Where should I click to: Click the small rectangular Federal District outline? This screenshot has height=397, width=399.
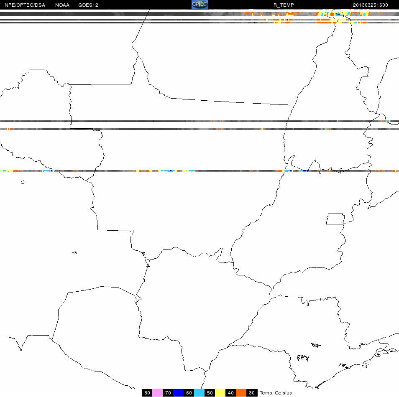coord(335,219)
